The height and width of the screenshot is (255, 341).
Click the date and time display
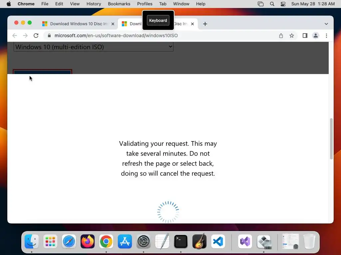[313, 4]
